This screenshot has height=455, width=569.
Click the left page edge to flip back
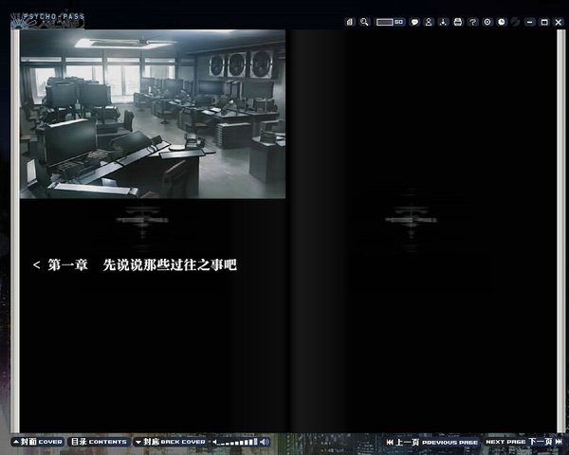(x=15, y=231)
